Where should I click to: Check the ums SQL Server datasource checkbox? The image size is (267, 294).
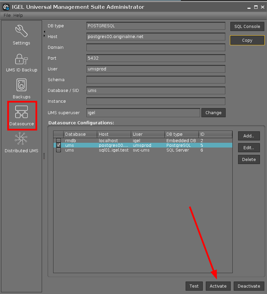point(59,150)
